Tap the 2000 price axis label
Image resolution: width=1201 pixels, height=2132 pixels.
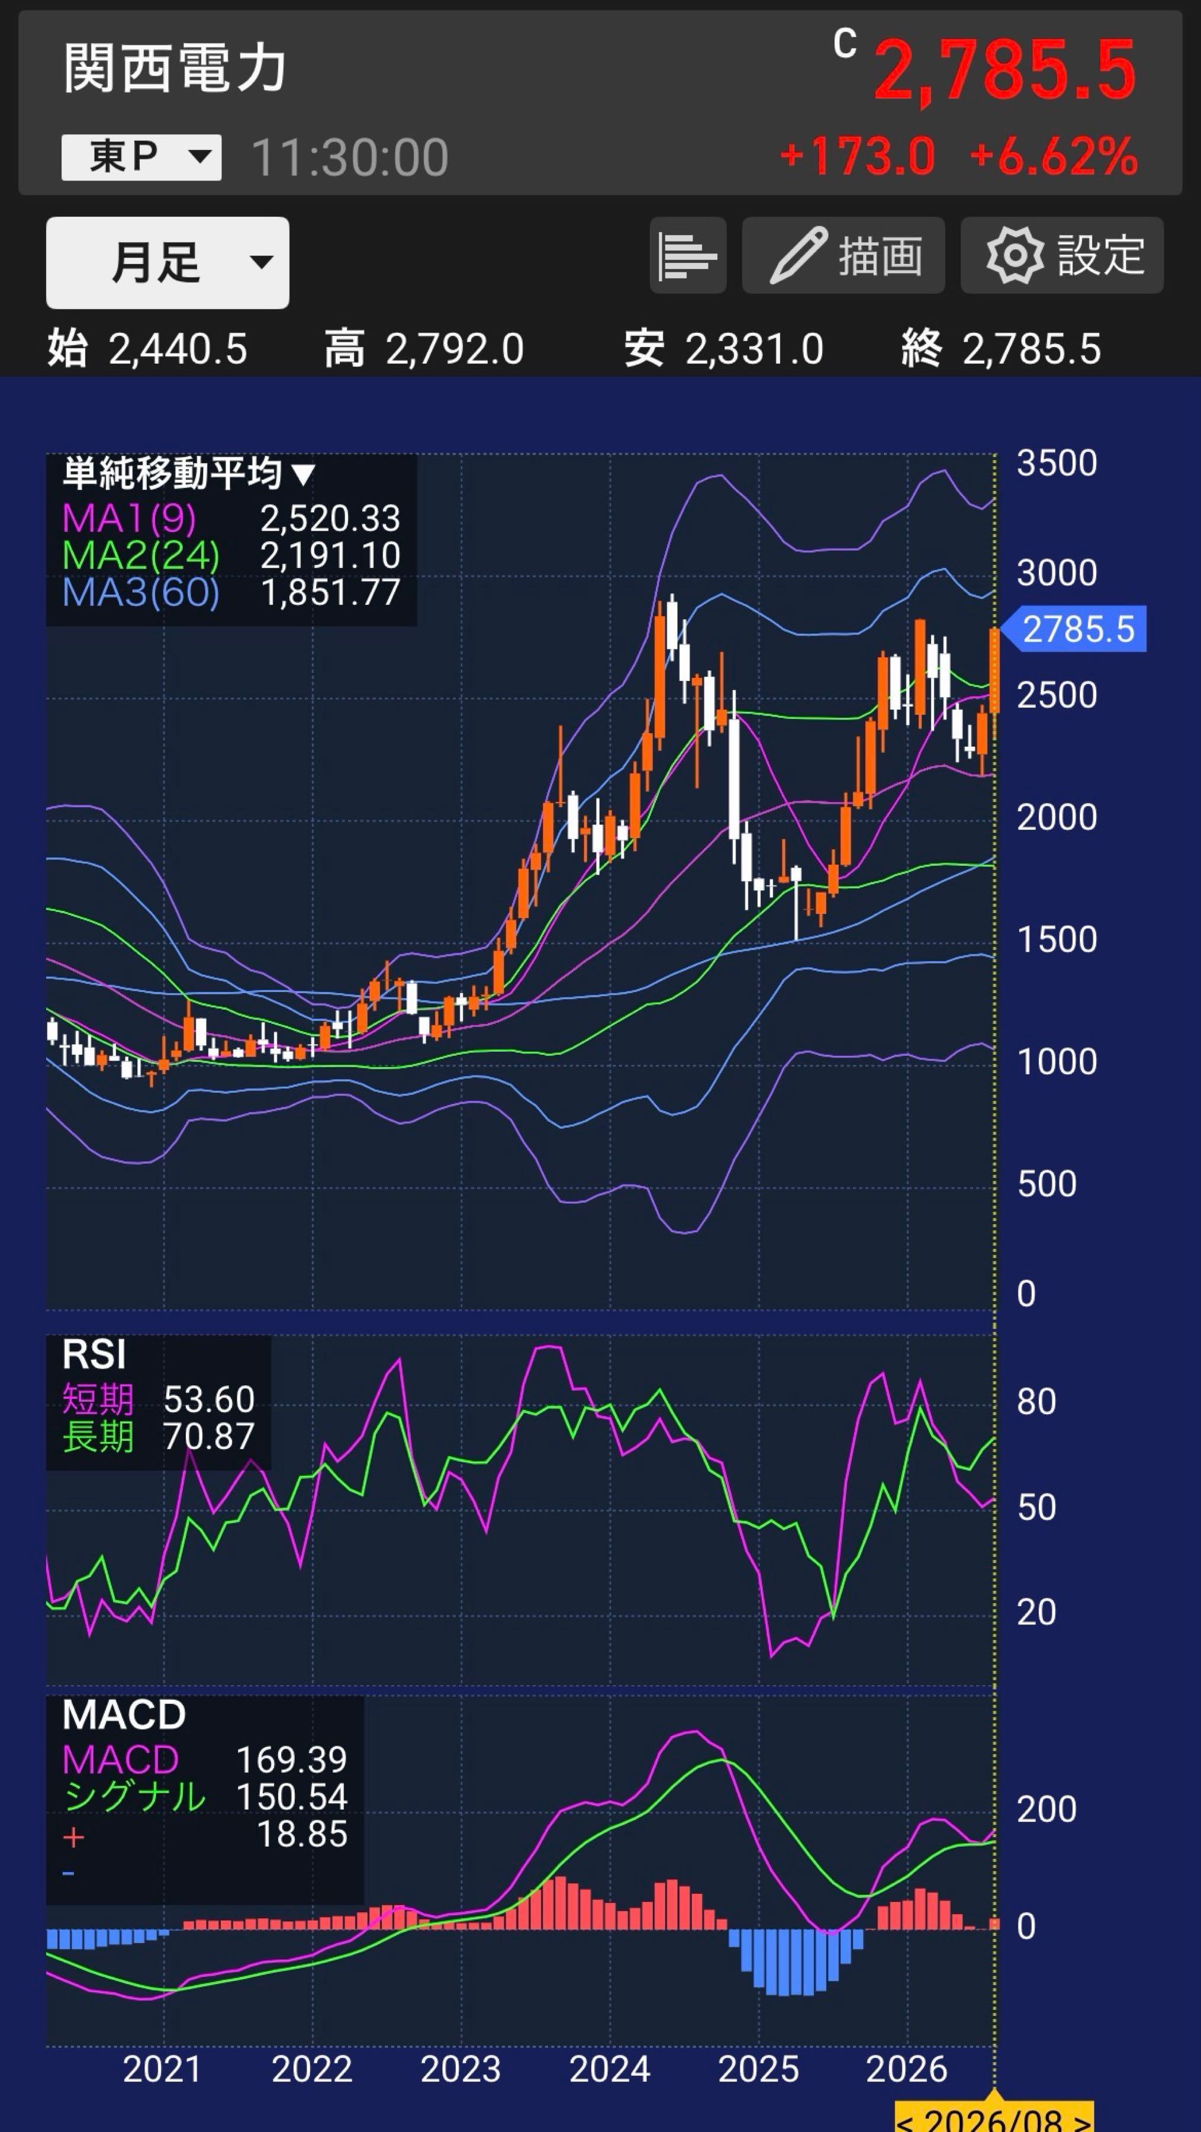click(x=1057, y=818)
